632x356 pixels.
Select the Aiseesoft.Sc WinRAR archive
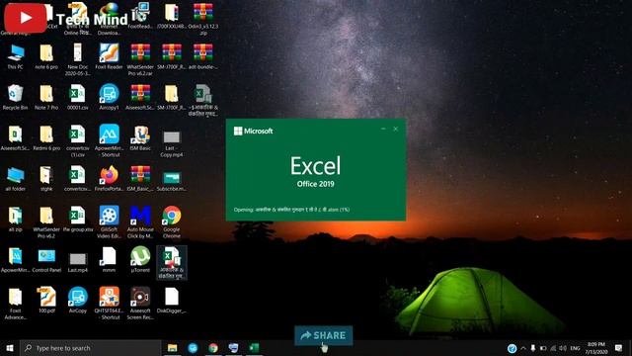[140, 97]
